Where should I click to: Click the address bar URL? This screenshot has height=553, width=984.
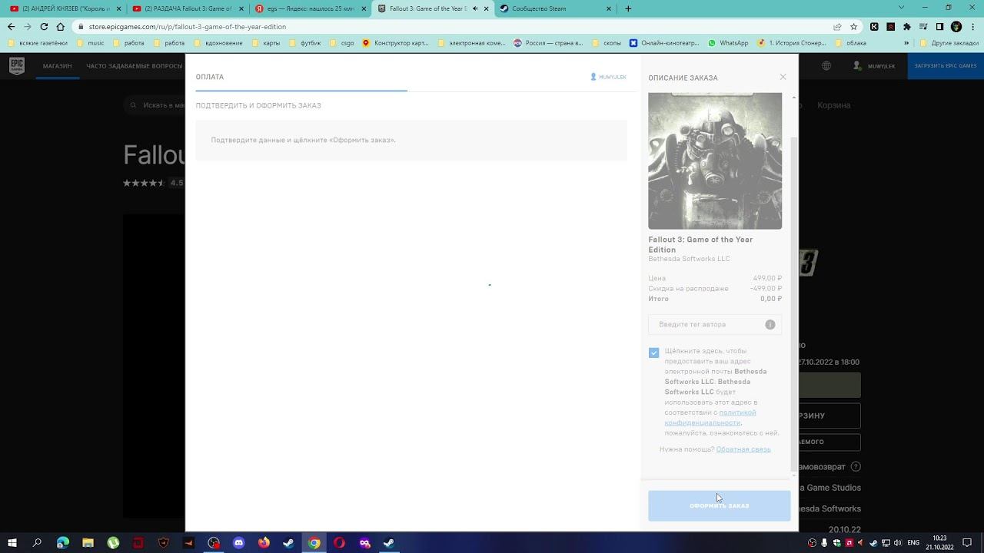188,26
